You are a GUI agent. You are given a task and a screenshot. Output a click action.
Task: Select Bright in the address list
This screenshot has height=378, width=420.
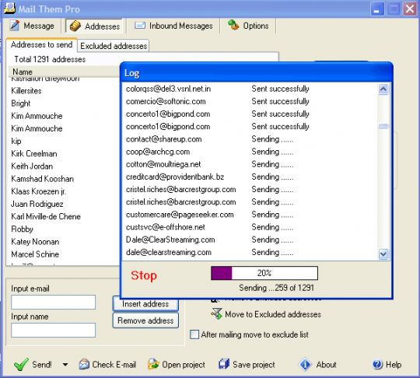(21, 103)
